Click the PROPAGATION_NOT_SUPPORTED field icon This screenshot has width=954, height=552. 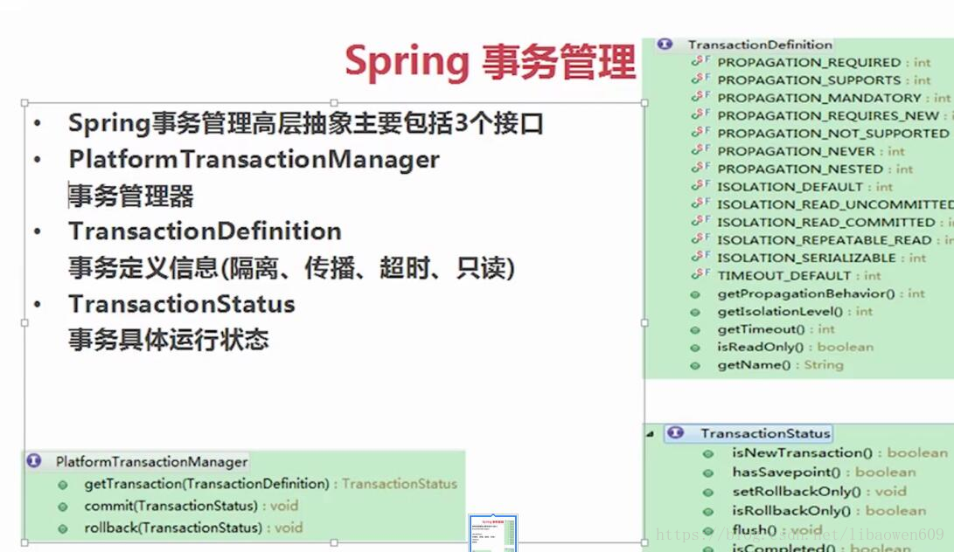click(700, 131)
